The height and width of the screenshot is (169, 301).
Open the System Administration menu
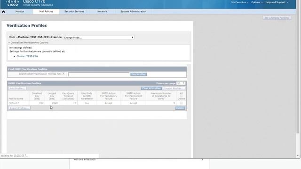(133, 11)
